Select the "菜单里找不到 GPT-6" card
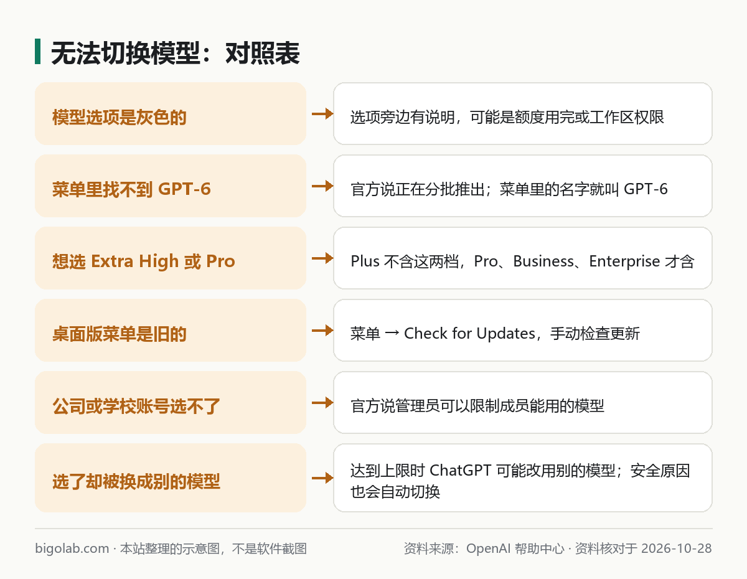The height and width of the screenshot is (579, 747). (171, 186)
